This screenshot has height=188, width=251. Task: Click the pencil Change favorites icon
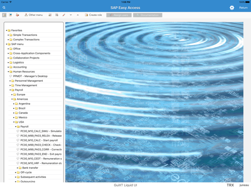(x=64, y=15)
